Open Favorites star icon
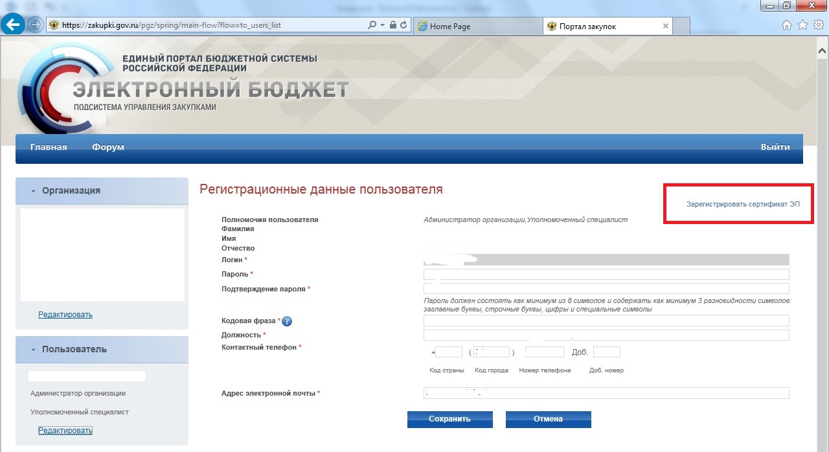 (x=802, y=26)
